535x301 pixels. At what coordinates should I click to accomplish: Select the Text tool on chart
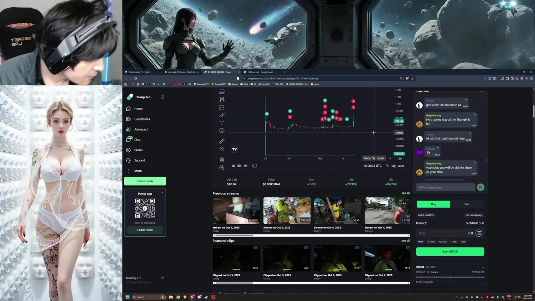coord(222,123)
